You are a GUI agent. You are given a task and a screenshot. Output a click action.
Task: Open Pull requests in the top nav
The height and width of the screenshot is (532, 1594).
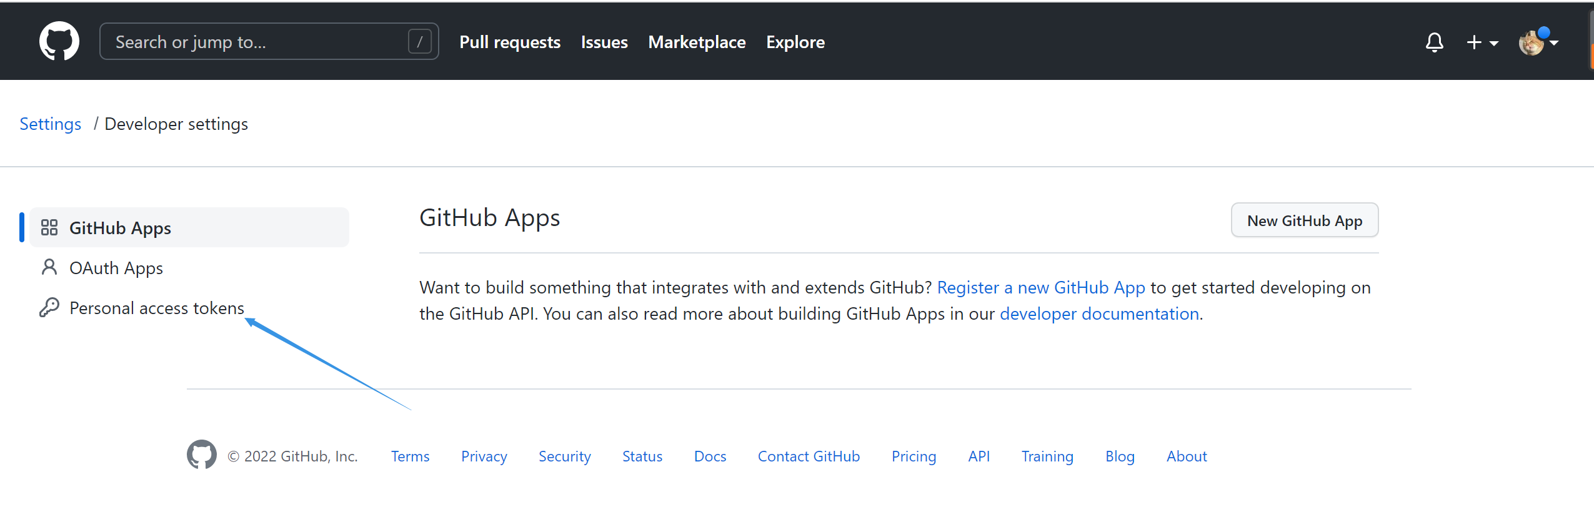(509, 42)
